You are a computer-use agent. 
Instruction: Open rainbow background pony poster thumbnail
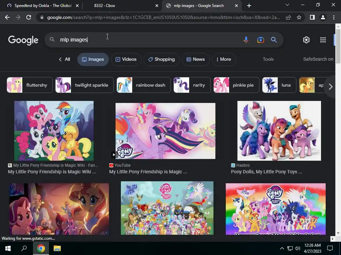click(275, 209)
